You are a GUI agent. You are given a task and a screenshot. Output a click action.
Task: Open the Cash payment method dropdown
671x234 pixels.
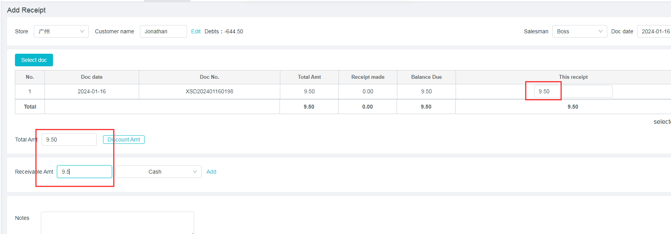158,172
